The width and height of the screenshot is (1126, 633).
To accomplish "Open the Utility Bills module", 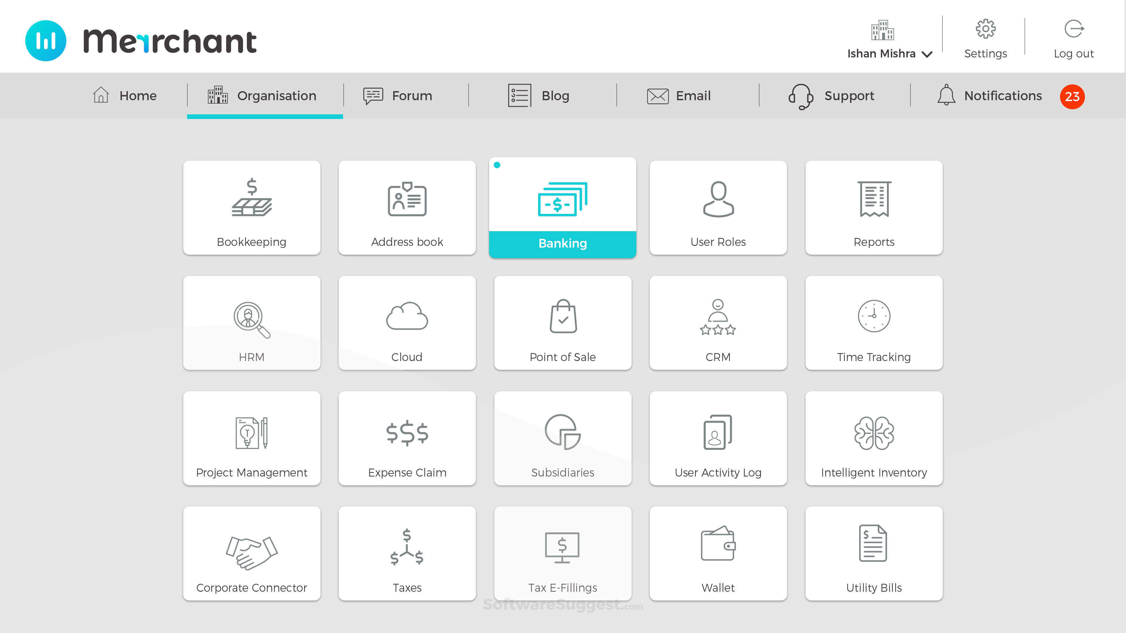I will point(873,548).
